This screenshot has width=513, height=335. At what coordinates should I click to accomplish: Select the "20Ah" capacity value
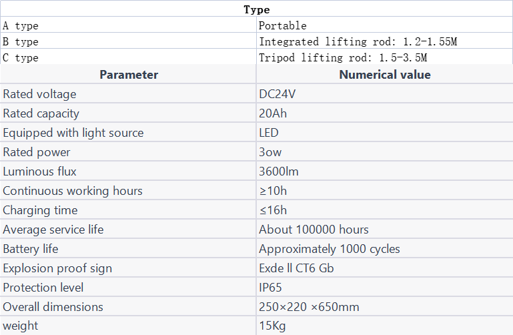pyautogui.click(x=273, y=113)
